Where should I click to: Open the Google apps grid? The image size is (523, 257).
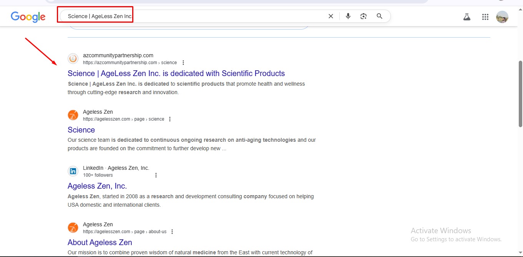click(485, 17)
